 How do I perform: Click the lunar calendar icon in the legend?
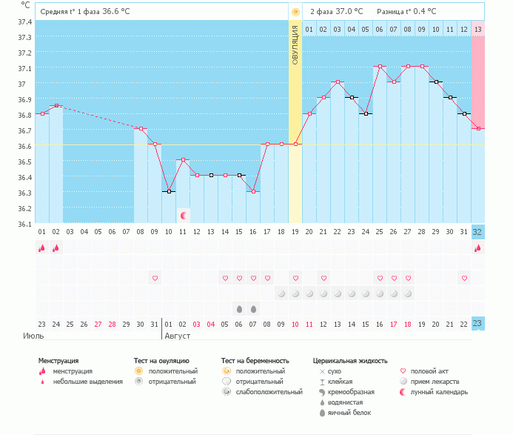click(x=403, y=391)
